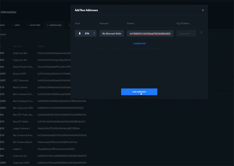Click the Ethereum diamond icon in Asset selector
The image size is (234, 166).
[x=80, y=33]
